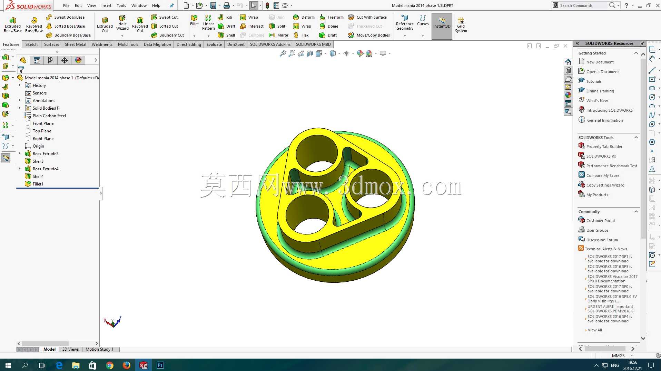The height and width of the screenshot is (371, 661).
Task: Pin the SOLIDWORKS Resources task pane
Action: point(642,43)
